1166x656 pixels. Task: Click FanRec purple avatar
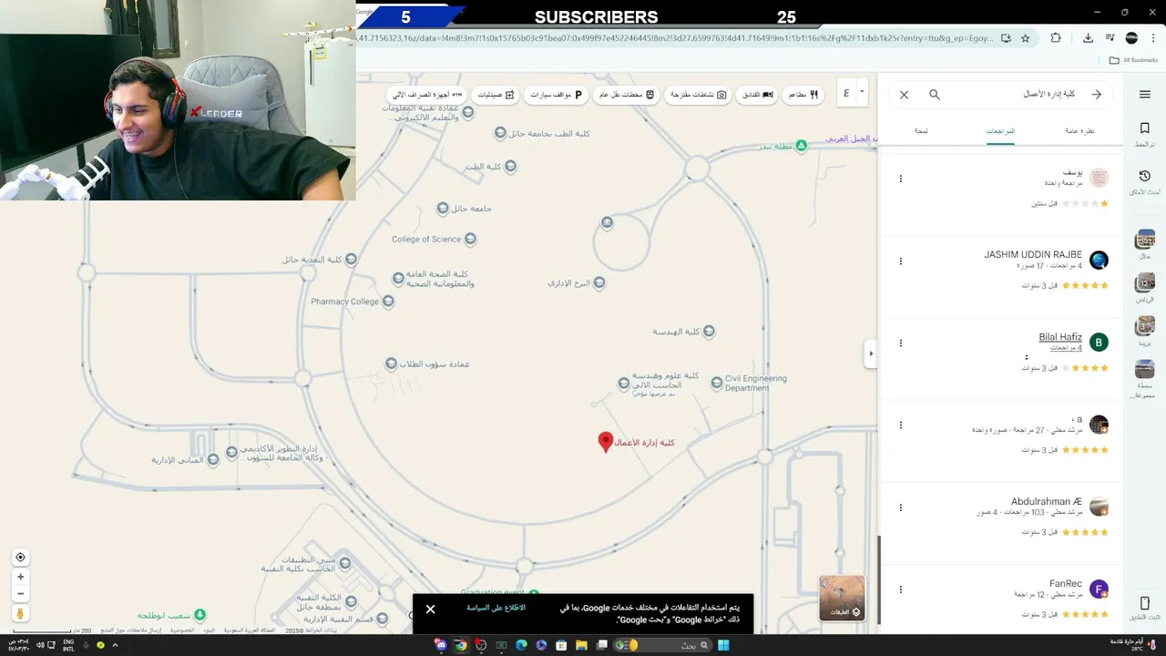pyautogui.click(x=1100, y=589)
